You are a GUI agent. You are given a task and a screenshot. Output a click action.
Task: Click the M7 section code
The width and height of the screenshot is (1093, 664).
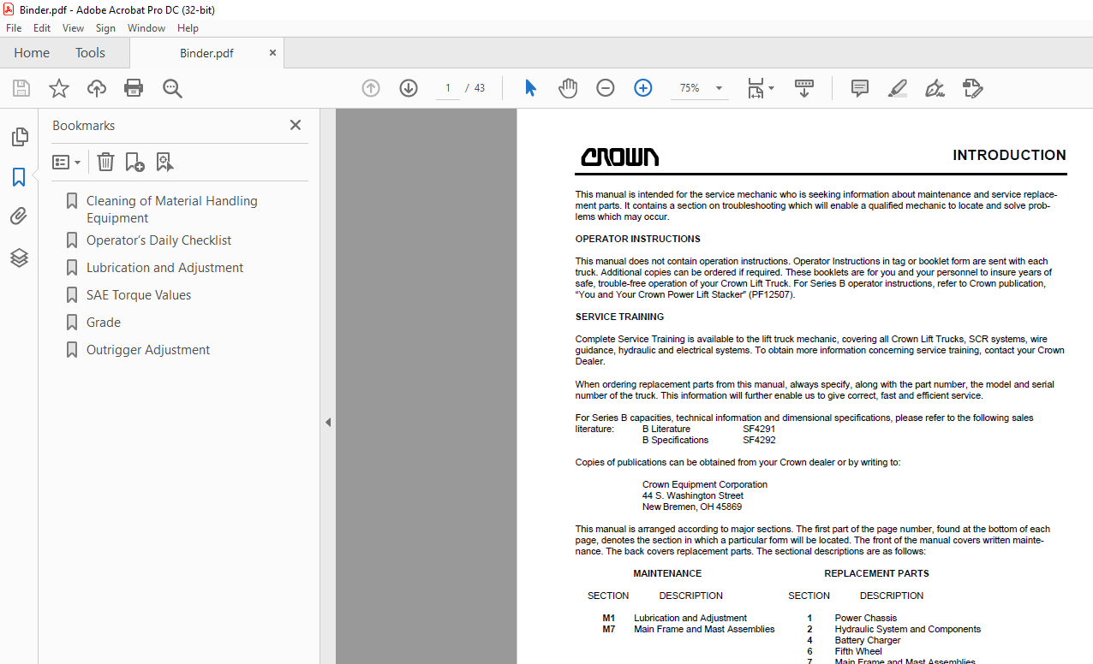tap(609, 629)
